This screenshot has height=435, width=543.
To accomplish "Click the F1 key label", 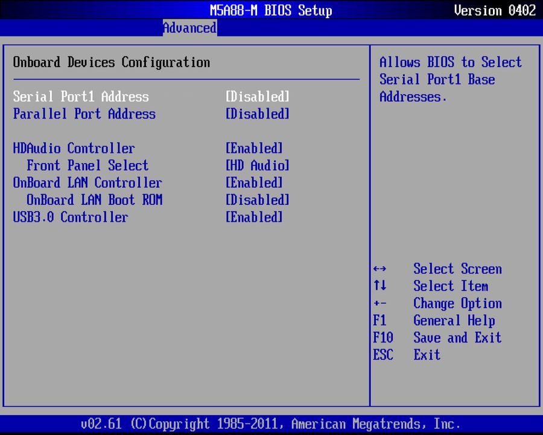I will click(379, 320).
